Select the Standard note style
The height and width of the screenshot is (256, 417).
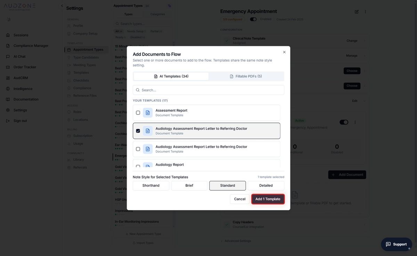(228, 186)
